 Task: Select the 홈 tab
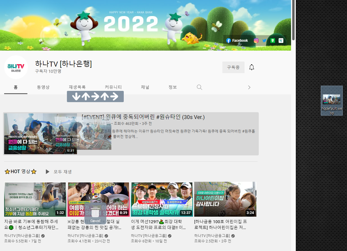tap(16, 87)
